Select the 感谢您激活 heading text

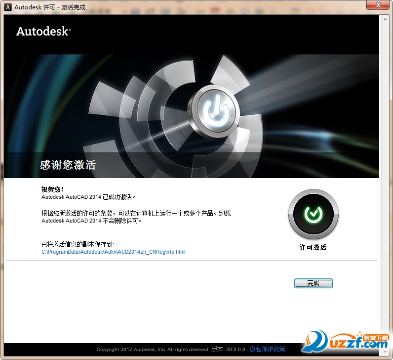(x=68, y=165)
